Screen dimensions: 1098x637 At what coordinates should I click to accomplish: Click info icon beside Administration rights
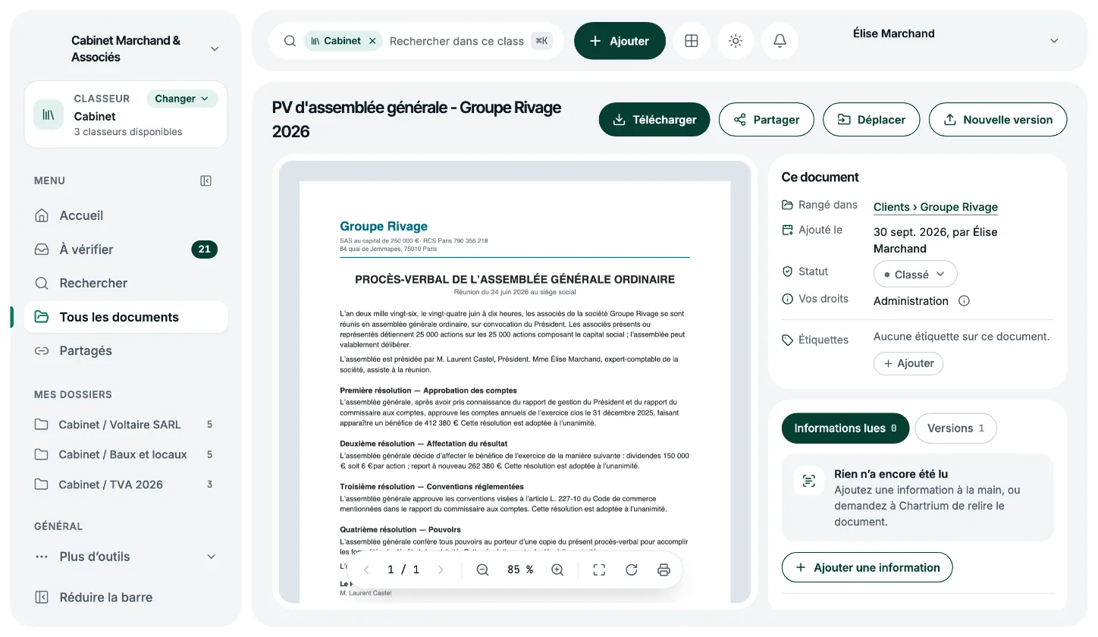964,301
